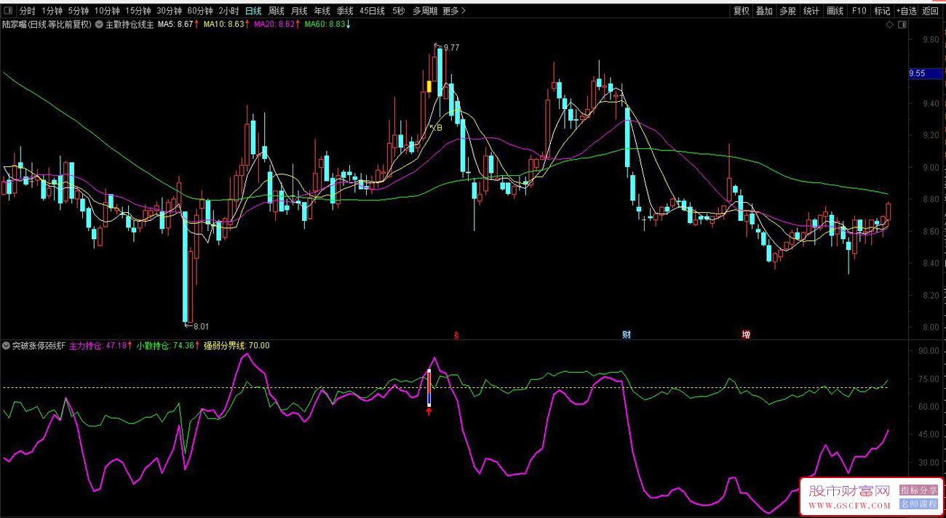Expand the 更多 periods menu
946x518 pixels.
pos(454,11)
